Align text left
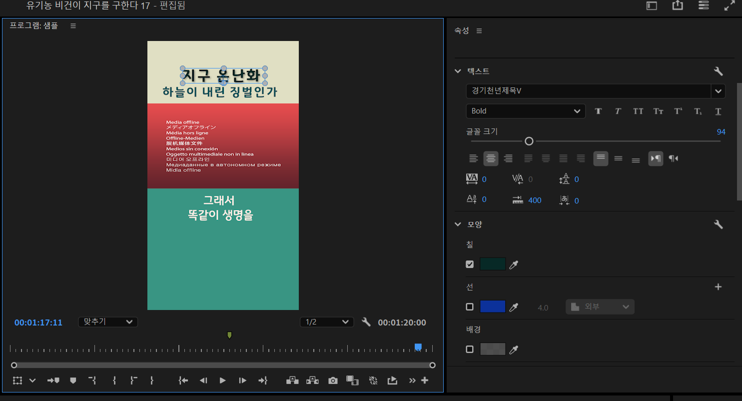 (x=473, y=158)
